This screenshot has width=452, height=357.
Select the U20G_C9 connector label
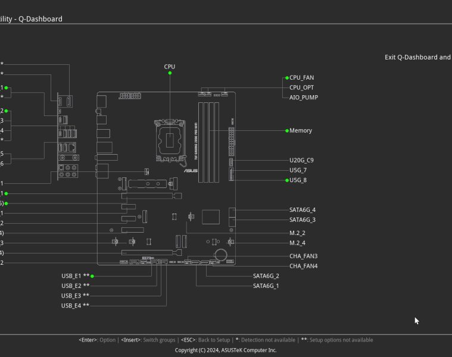pyautogui.click(x=301, y=161)
